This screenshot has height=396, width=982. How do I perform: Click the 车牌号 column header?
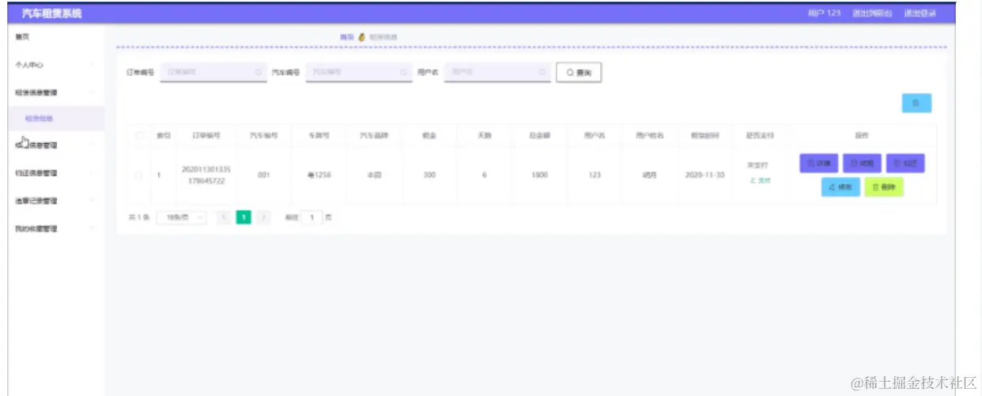[319, 136]
